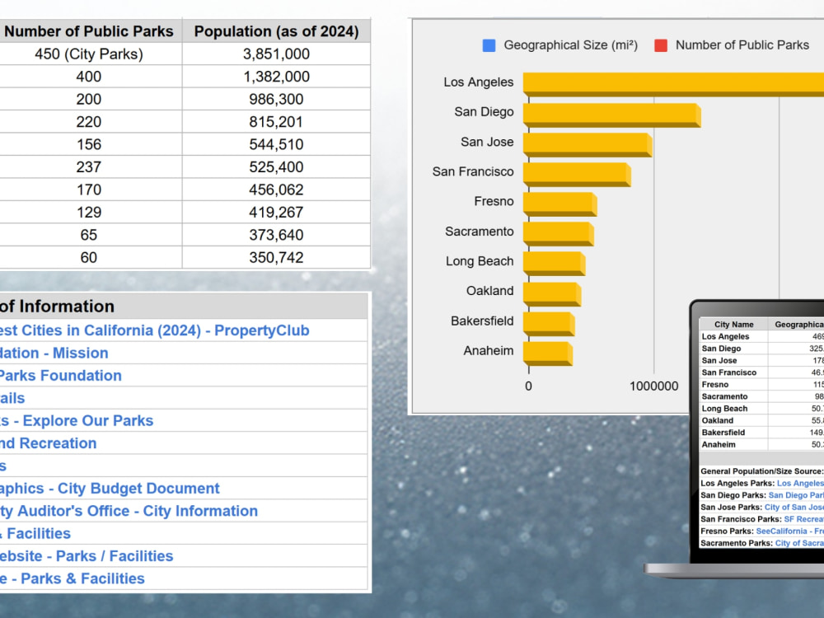Screen dimensions: 824x618
Task: Click the San Francisco axis label on chart
Action: [x=473, y=172]
